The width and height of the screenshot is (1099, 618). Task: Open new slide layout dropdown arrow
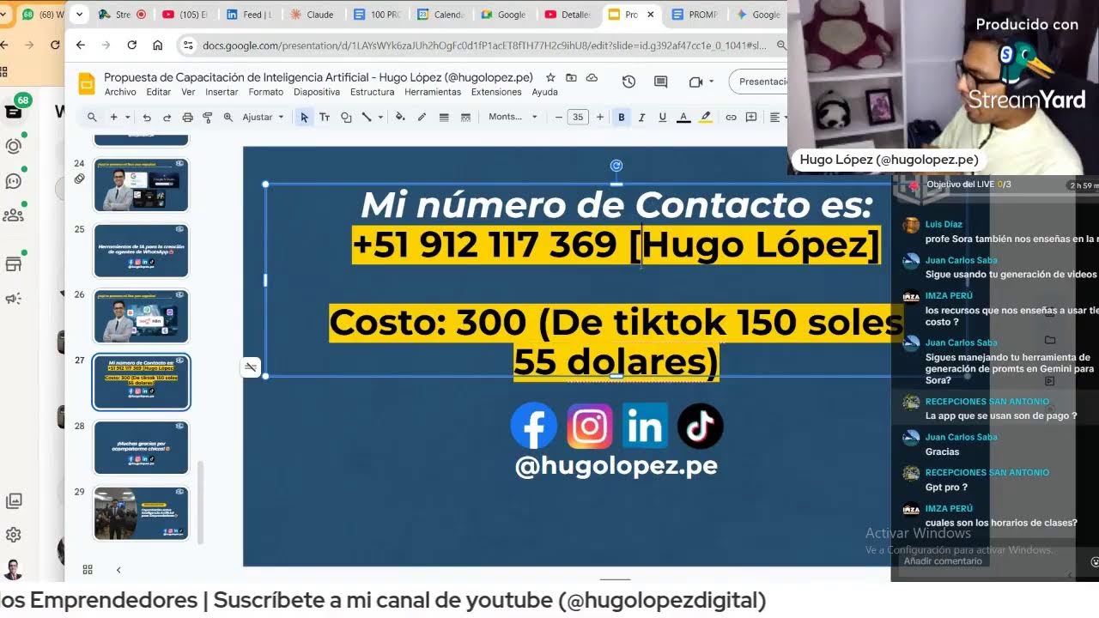pos(128,117)
